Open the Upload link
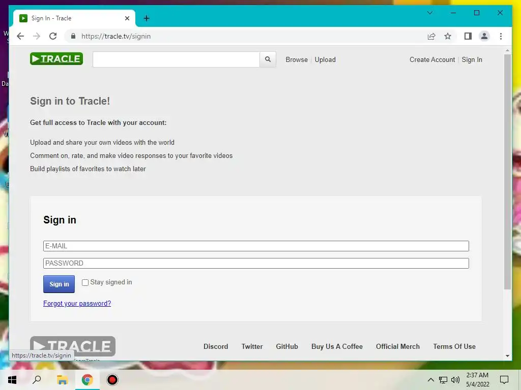Viewport: 521px width, 390px height. pos(325,60)
